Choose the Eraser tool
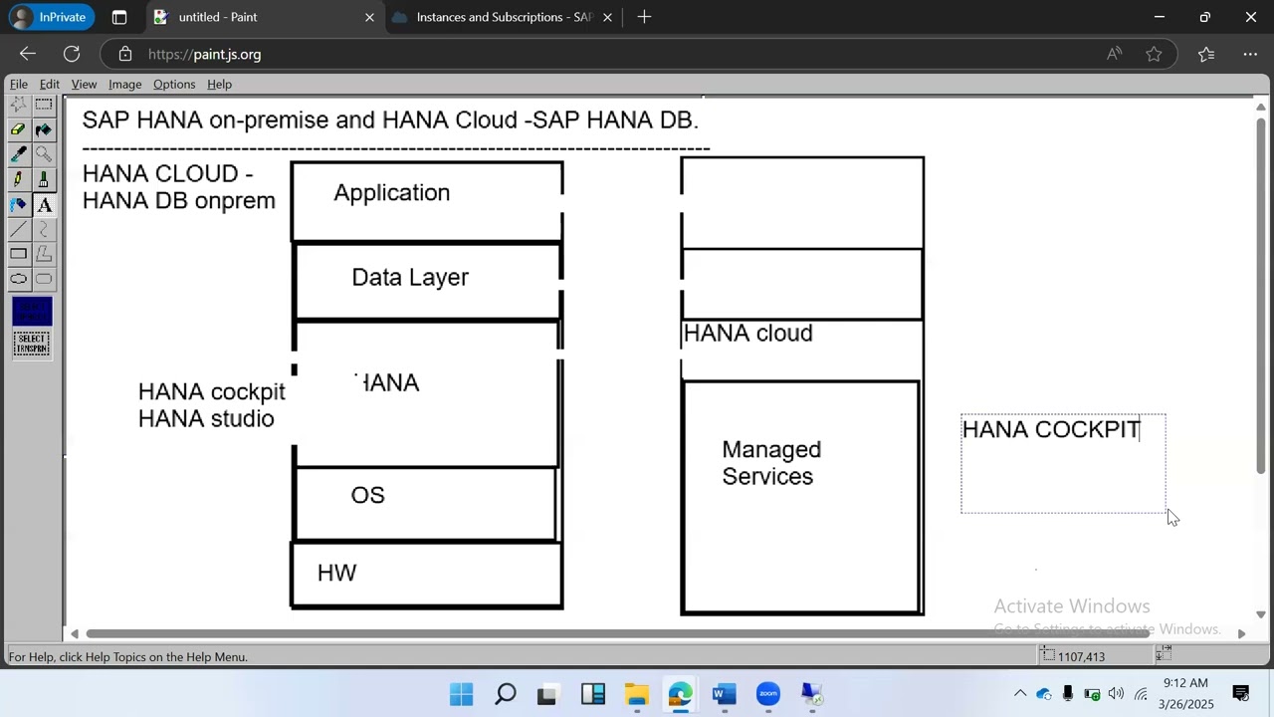Viewport: 1274px width, 717px height. pyautogui.click(x=19, y=129)
